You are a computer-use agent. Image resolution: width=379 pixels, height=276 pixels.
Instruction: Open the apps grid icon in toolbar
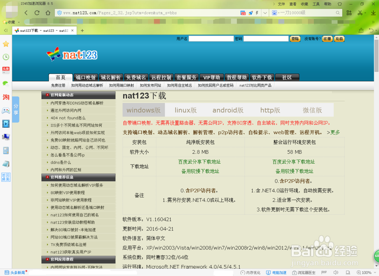349,13
